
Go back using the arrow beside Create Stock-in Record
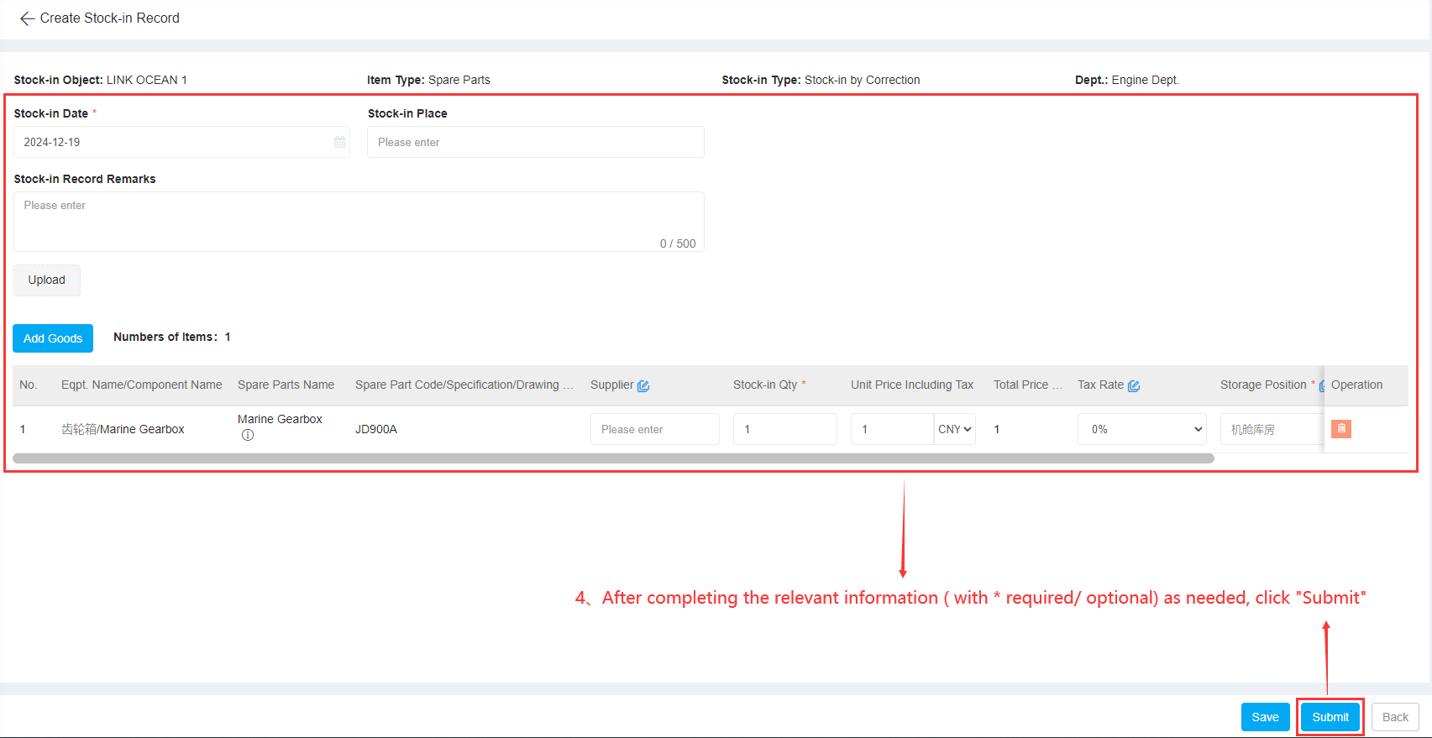click(27, 18)
